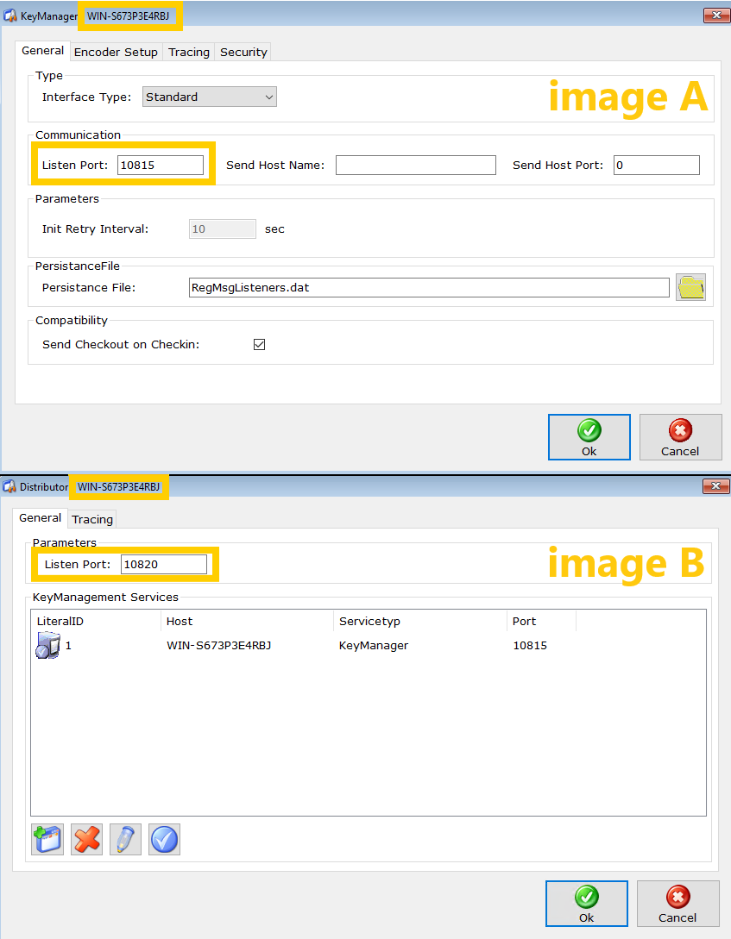The image size is (731, 939).
Task: Click the Port column header in services list
Action: (x=525, y=621)
